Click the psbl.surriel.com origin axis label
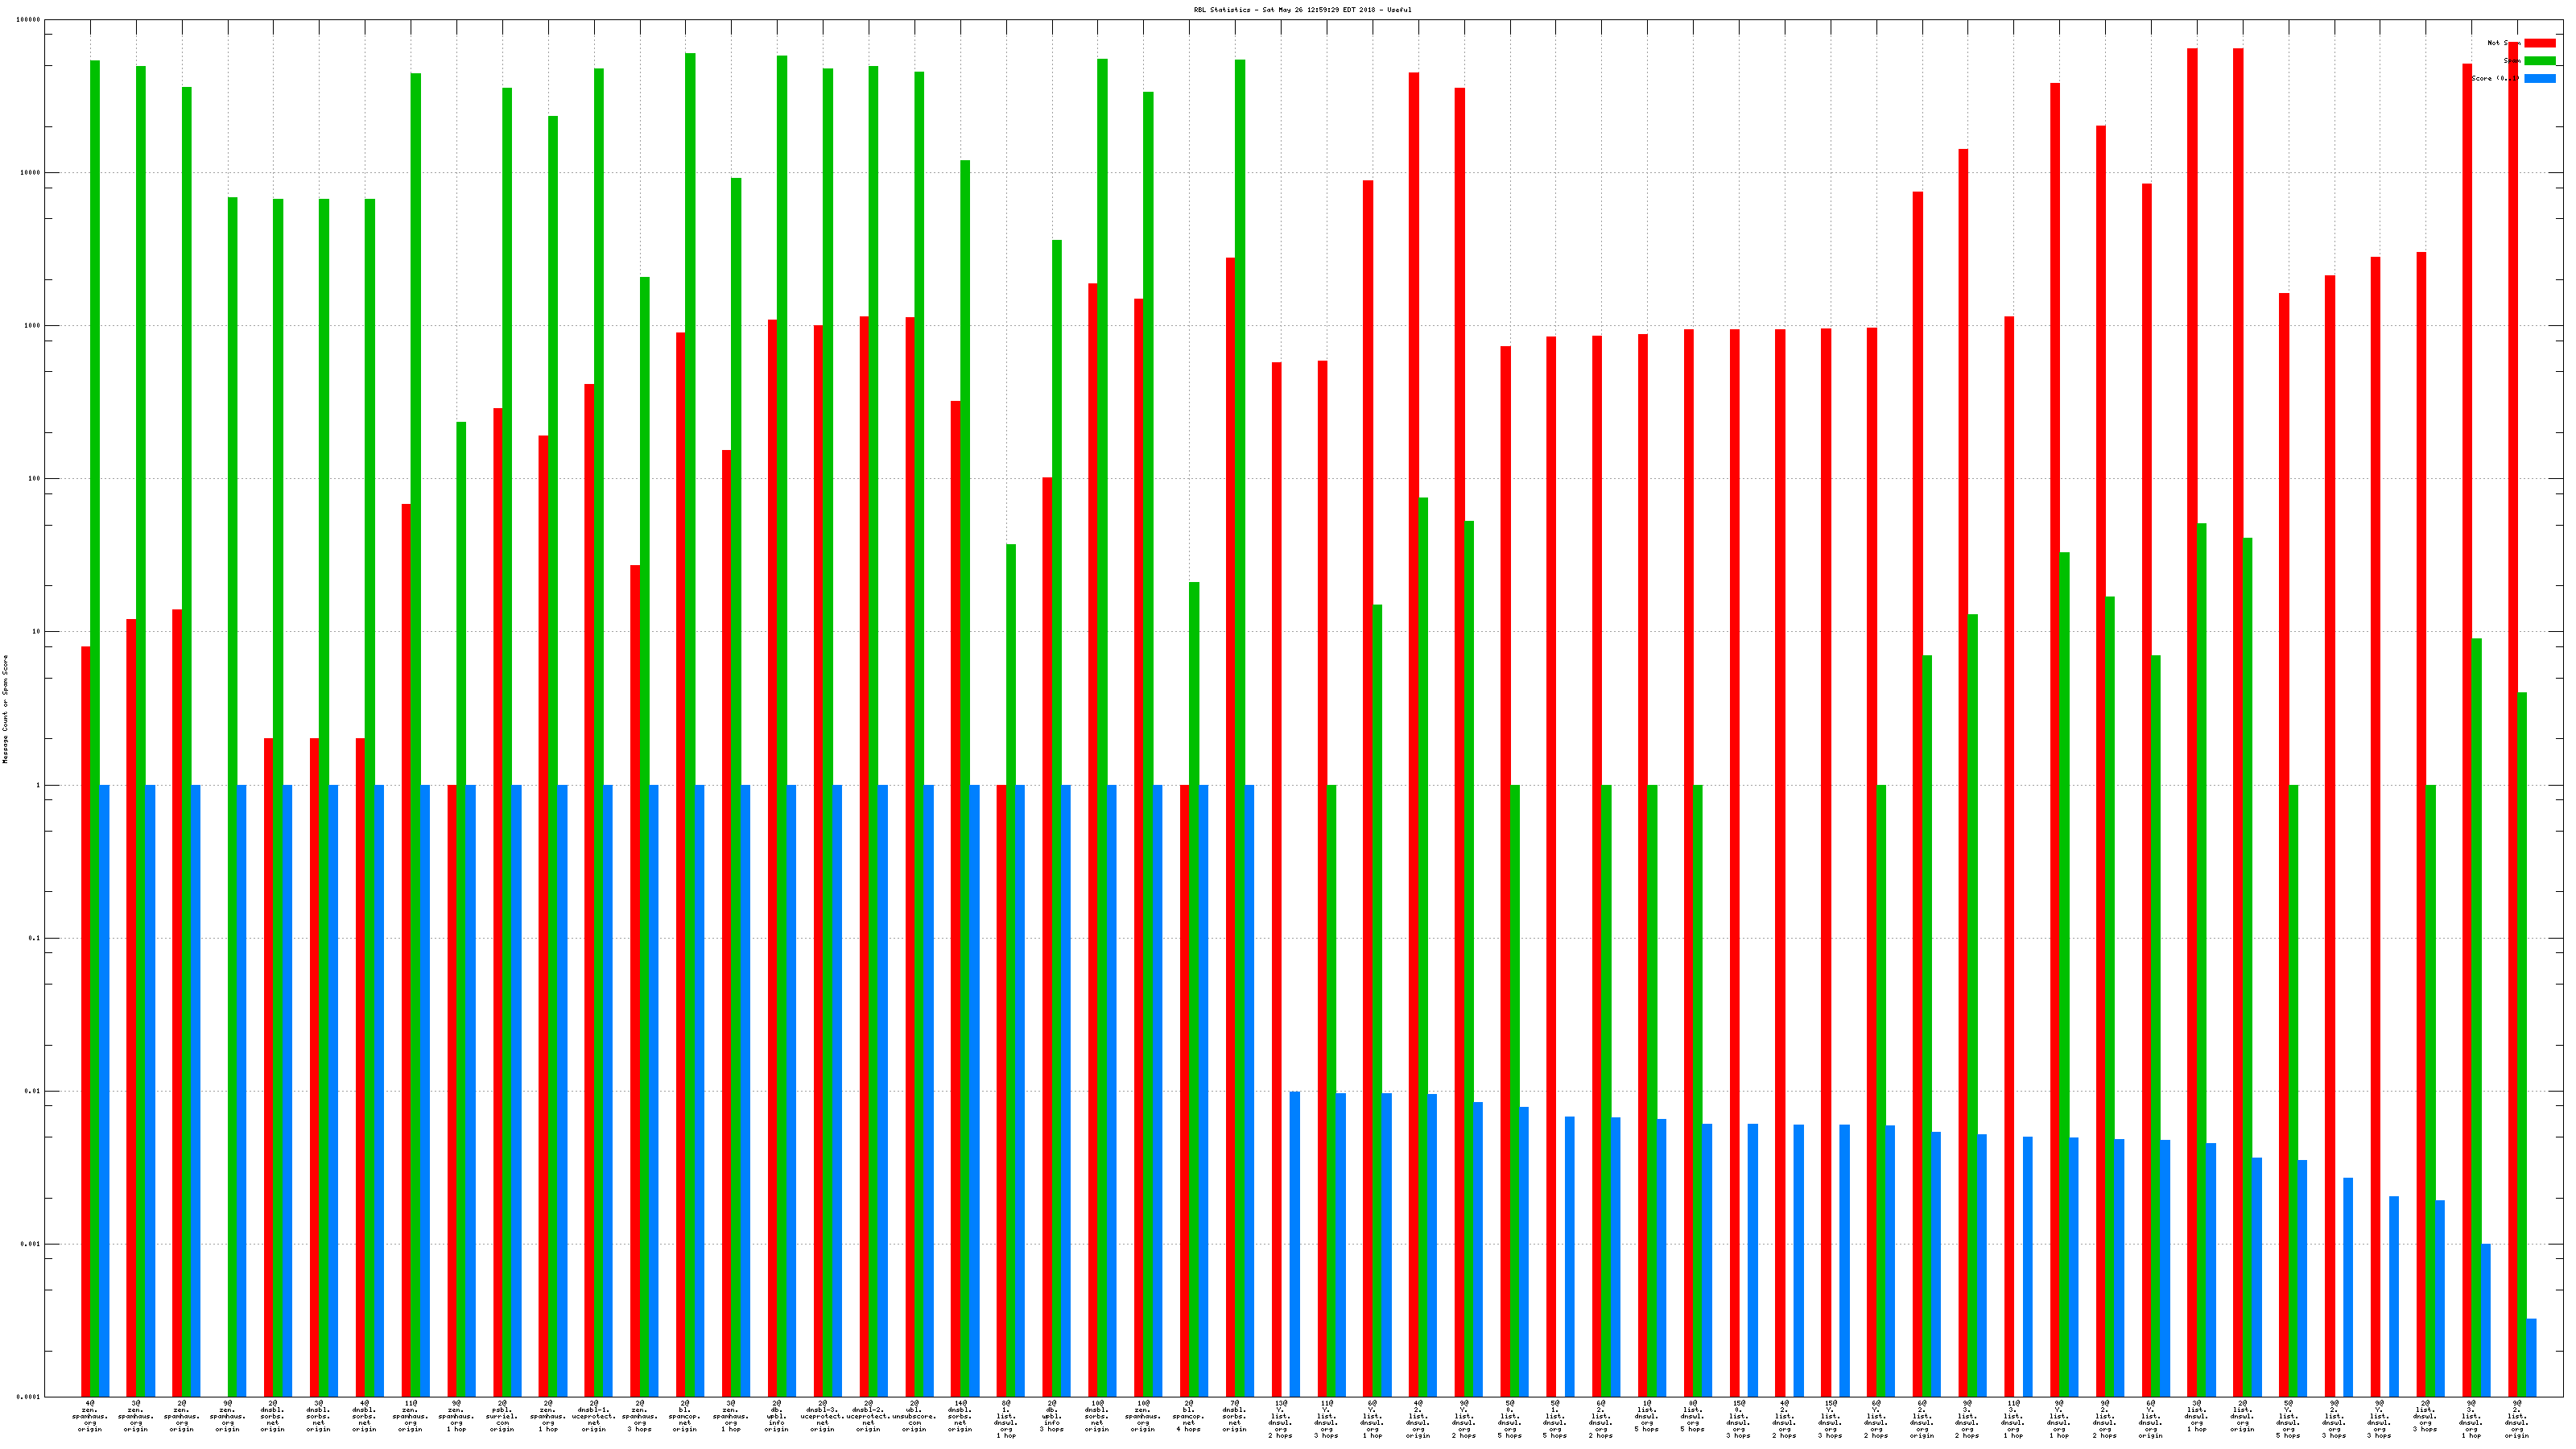 (502, 1416)
